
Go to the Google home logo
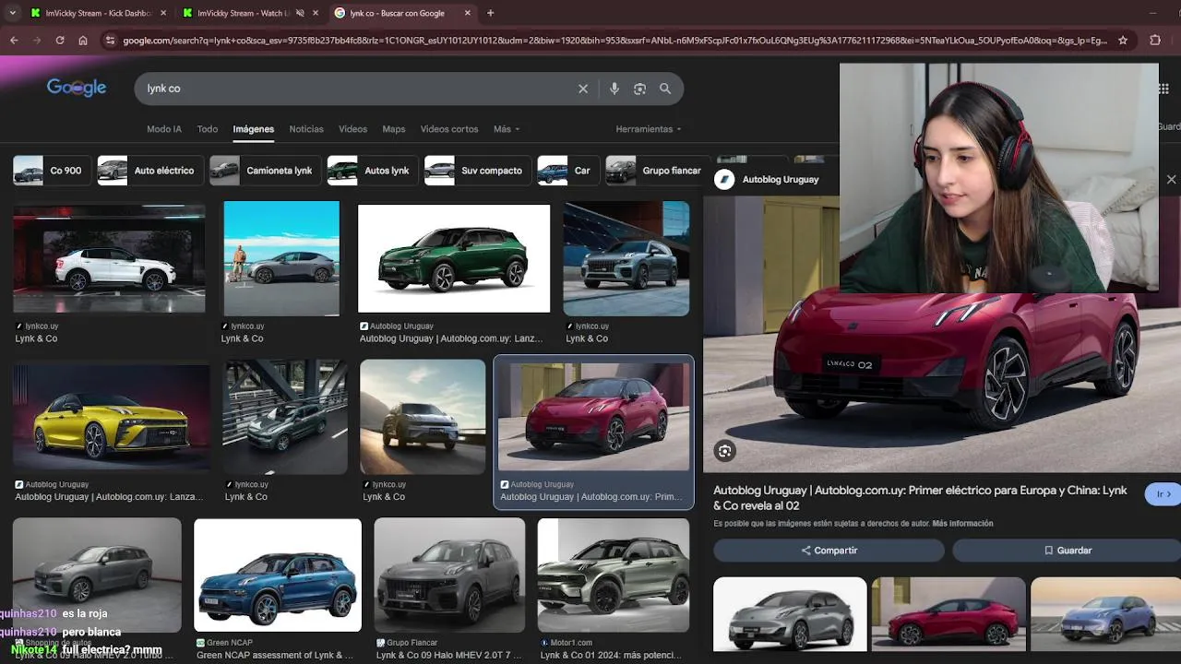click(x=77, y=88)
